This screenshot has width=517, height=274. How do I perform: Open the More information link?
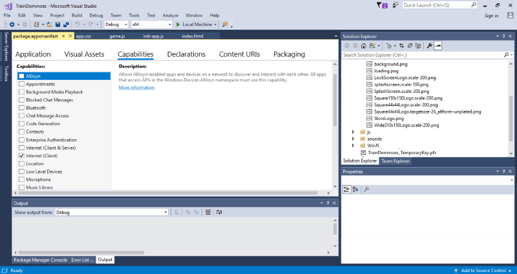[136, 87]
